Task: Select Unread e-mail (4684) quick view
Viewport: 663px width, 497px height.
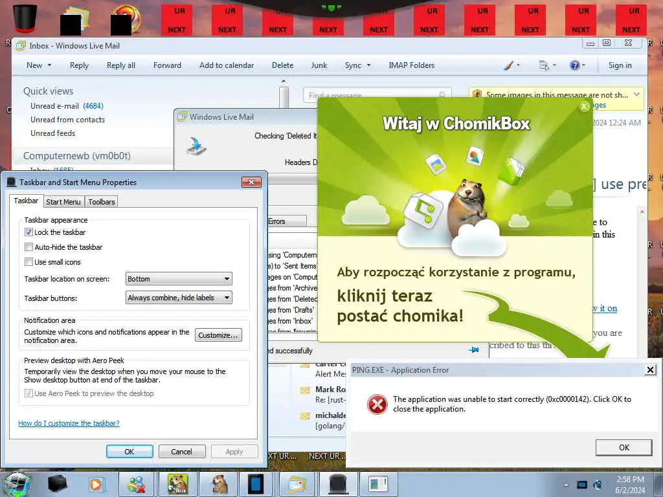Action: [67, 105]
